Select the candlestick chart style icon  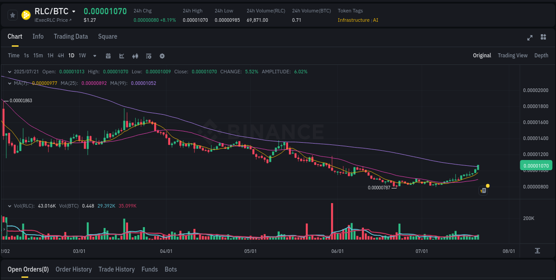[x=135, y=56]
